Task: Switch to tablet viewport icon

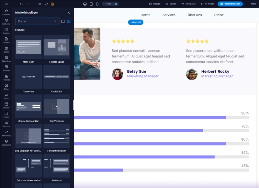Action: [x=91, y=4]
